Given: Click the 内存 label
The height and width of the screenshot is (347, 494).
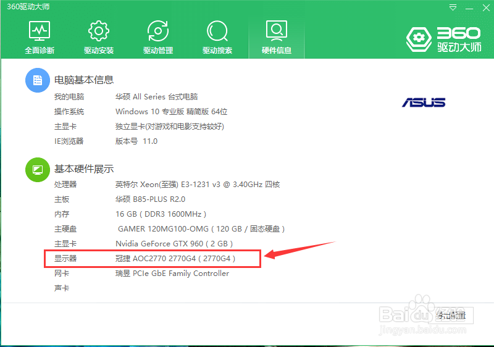Looking at the screenshot, I should tap(62, 214).
